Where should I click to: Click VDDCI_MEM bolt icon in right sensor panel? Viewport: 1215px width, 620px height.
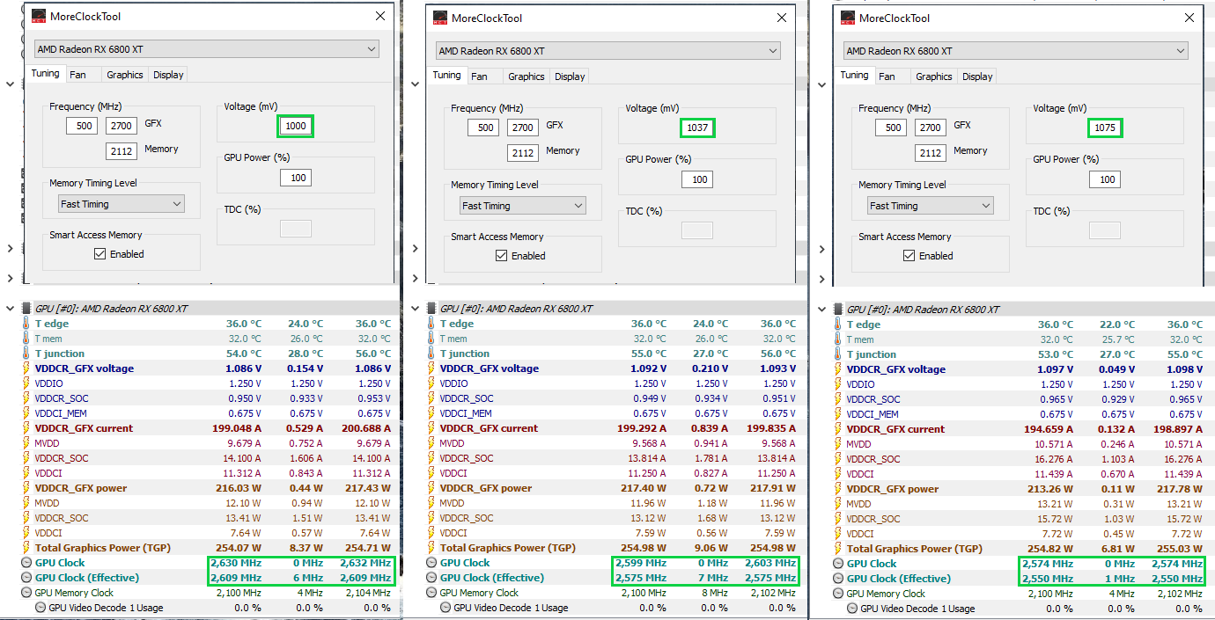click(837, 414)
